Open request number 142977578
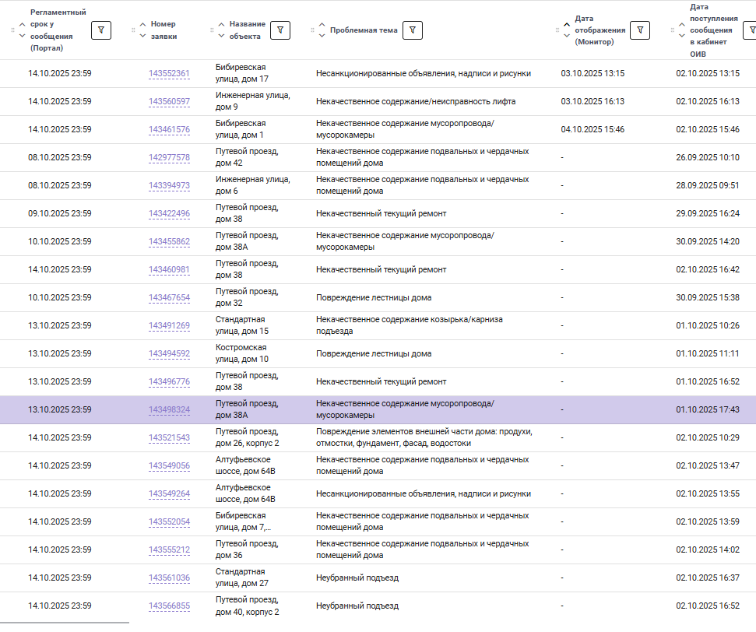The height and width of the screenshot is (632, 756). pyautogui.click(x=169, y=158)
